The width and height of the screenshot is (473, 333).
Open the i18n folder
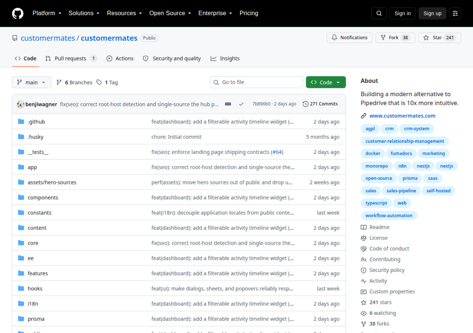(x=33, y=304)
